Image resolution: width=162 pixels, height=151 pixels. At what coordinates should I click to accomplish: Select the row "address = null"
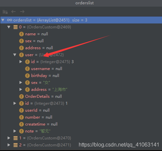point(81,48)
